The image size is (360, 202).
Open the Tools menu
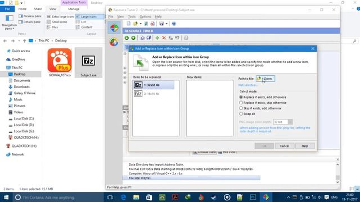click(x=132, y=17)
